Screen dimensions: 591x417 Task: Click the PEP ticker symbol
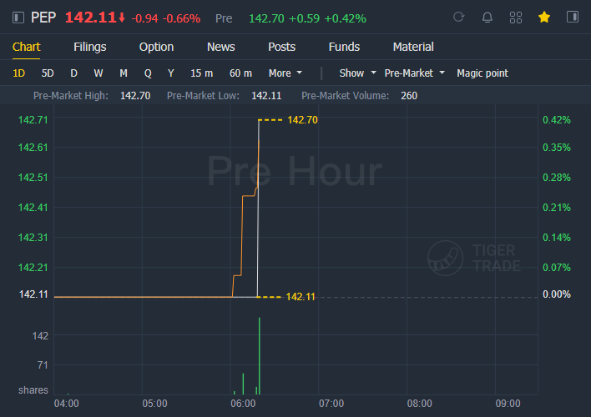pyautogui.click(x=43, y=18)
